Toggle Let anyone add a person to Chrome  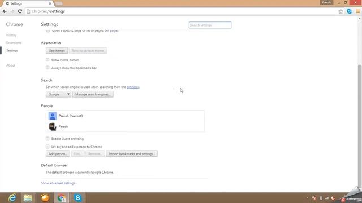click(x=48, y=147)
